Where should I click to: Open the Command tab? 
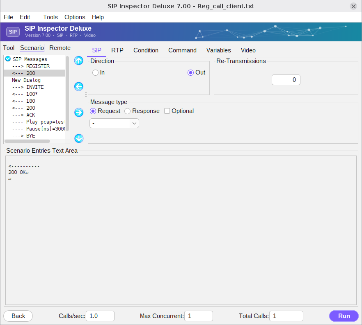[x=182, y=50]
